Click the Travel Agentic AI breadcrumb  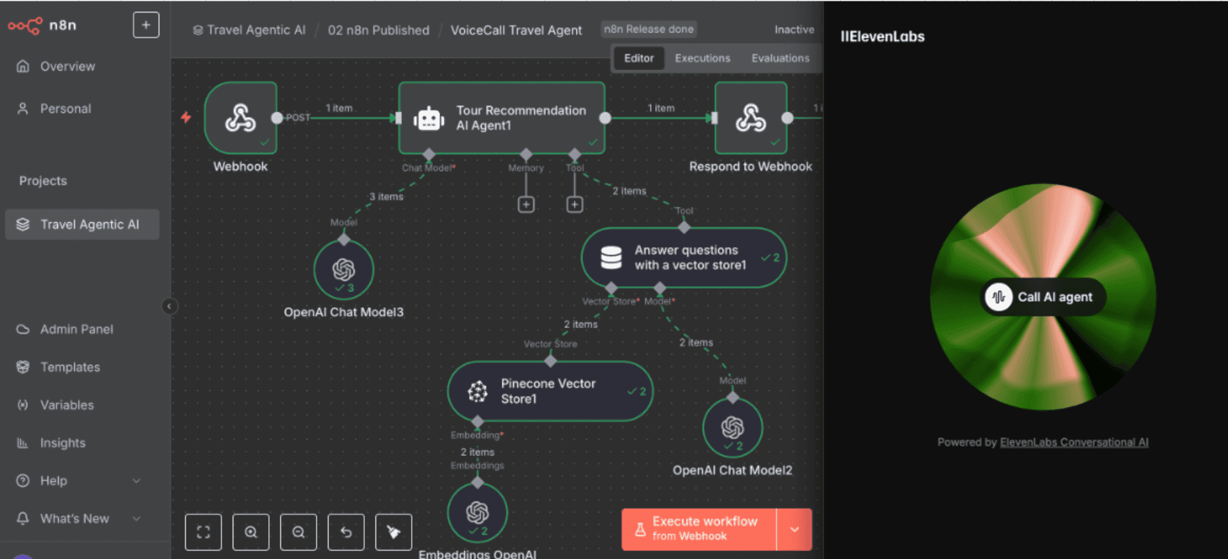click(249, 30)
